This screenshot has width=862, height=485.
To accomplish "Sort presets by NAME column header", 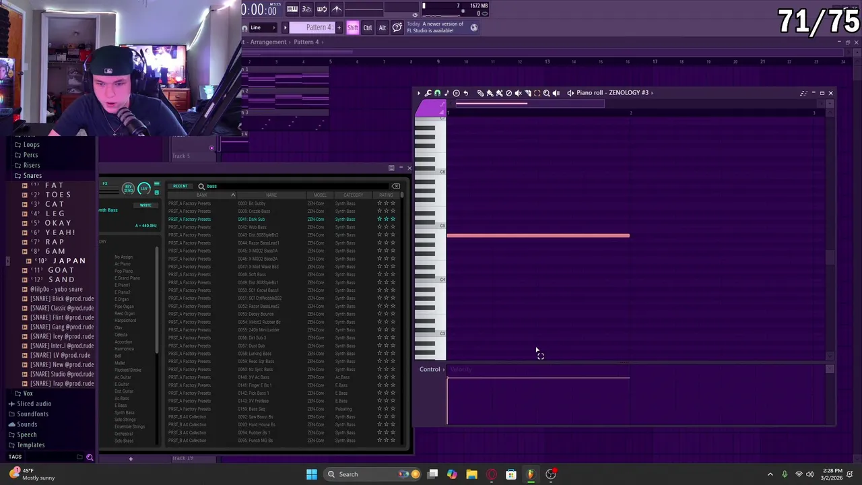I will (271, 195).
